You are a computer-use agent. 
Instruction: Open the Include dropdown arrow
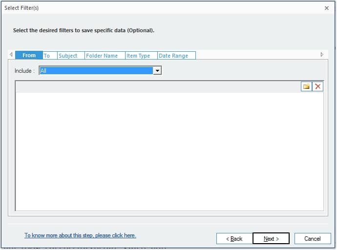pyautogui.click(x=157, y=71)
